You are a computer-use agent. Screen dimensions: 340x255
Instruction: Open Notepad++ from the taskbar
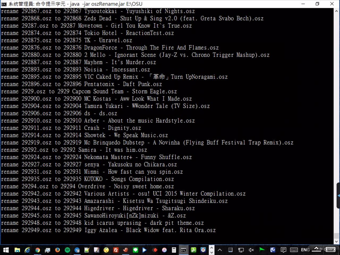click(87, 250)
